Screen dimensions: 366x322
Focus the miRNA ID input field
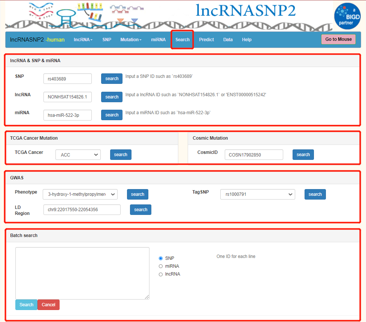pos(67,115)
